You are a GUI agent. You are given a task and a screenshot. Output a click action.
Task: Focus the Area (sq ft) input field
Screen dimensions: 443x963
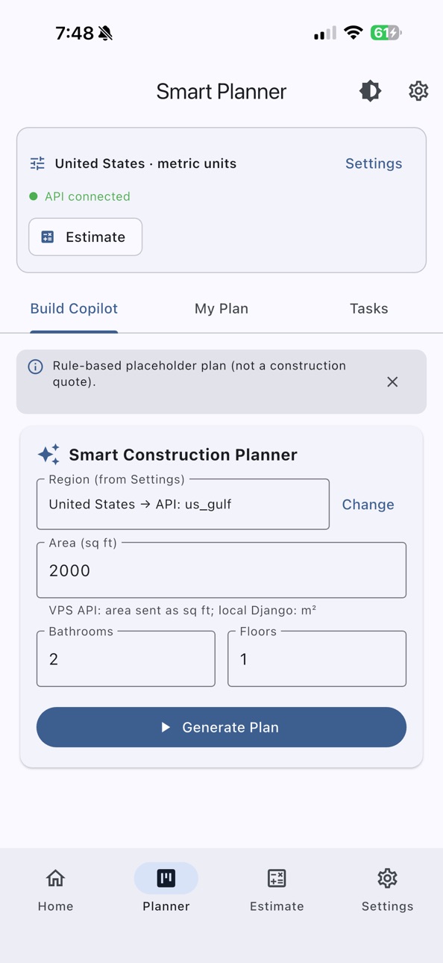[221, 570]
